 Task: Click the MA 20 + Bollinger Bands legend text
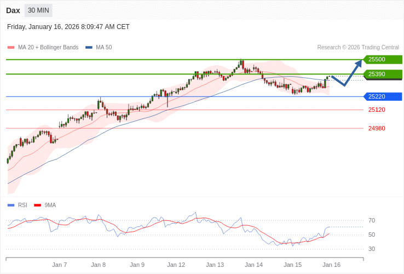tap(48, 48)
